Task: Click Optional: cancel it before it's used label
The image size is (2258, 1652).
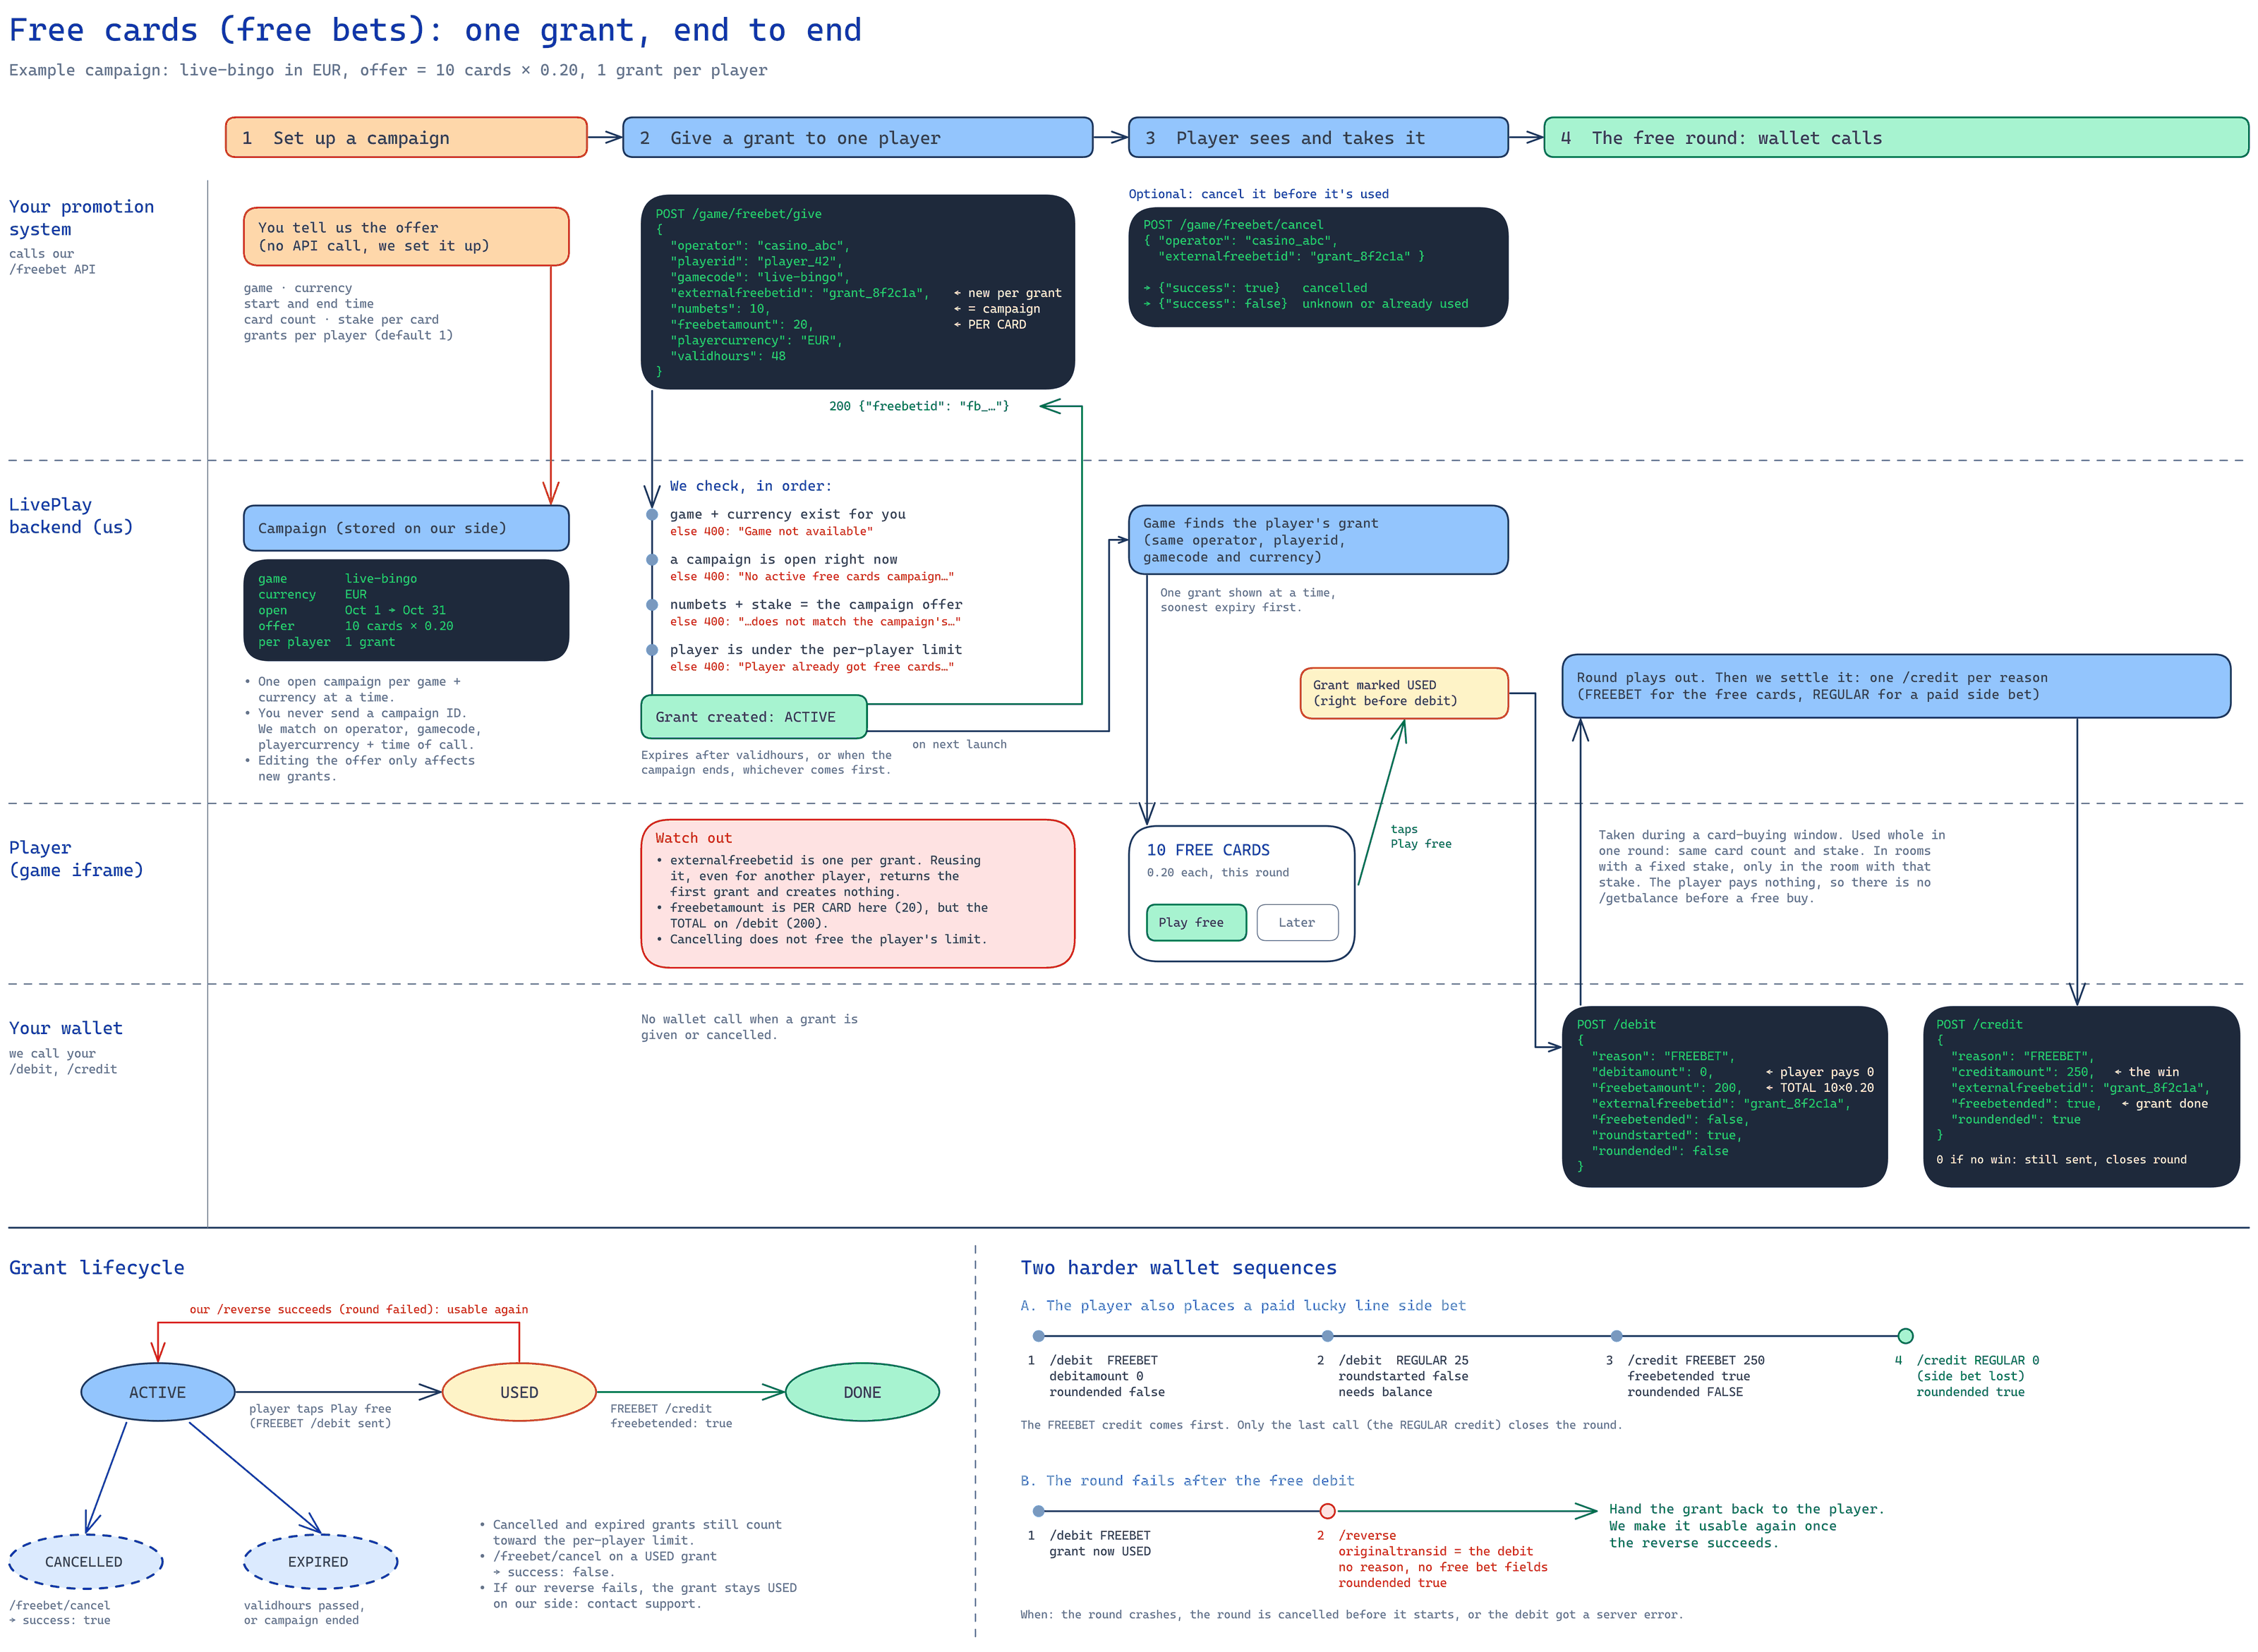Action: [1259, 194]
